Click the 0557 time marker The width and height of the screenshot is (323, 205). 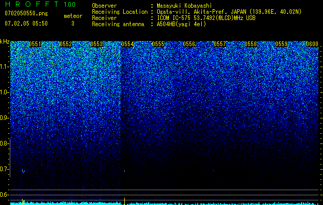coord(220,44)
